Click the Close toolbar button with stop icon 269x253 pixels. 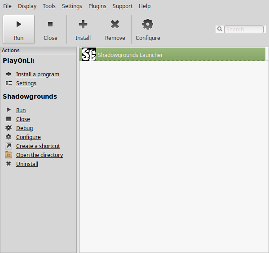(50, 29)
